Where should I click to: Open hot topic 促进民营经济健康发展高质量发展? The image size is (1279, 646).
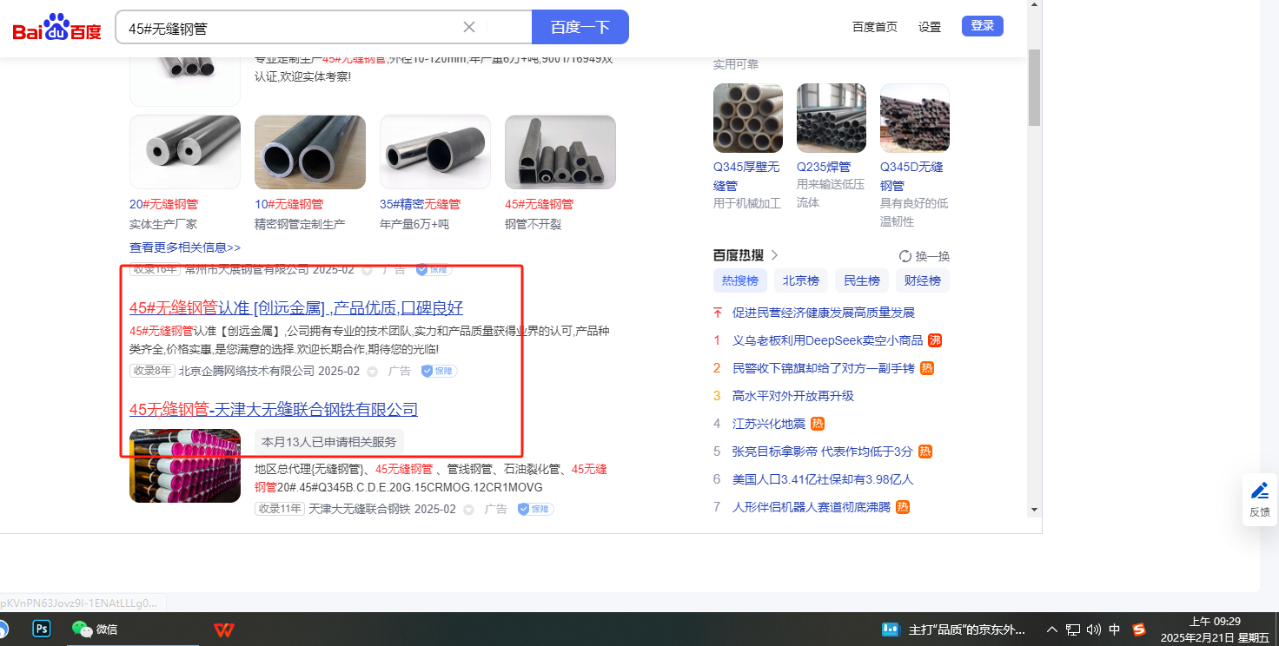tap(824, 313)
